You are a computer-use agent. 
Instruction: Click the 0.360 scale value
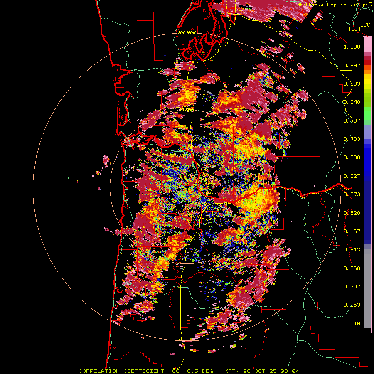click(352, 268)
